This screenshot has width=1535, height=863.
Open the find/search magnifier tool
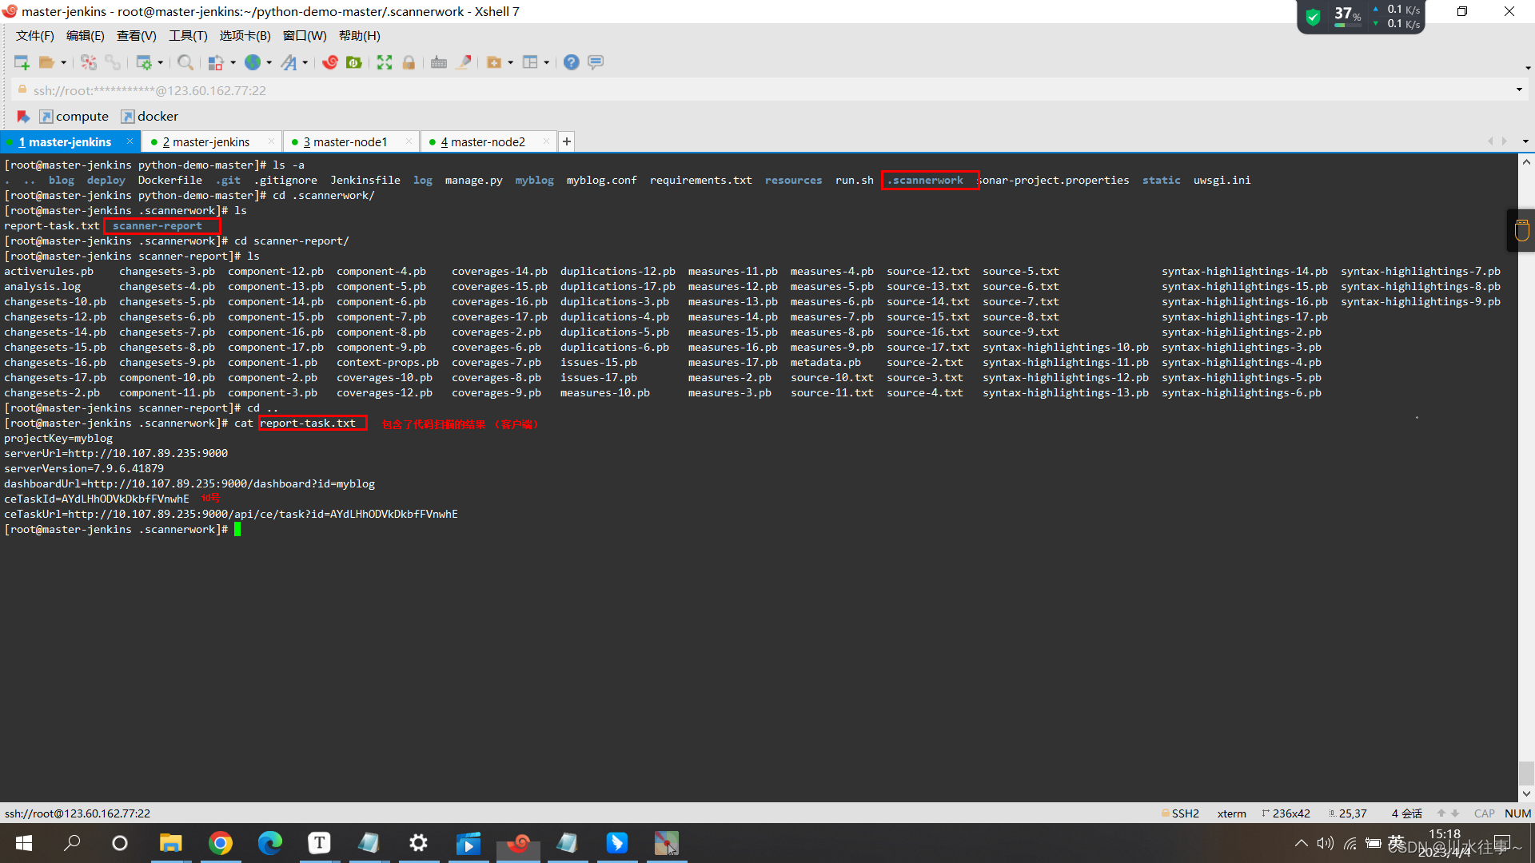185,62
